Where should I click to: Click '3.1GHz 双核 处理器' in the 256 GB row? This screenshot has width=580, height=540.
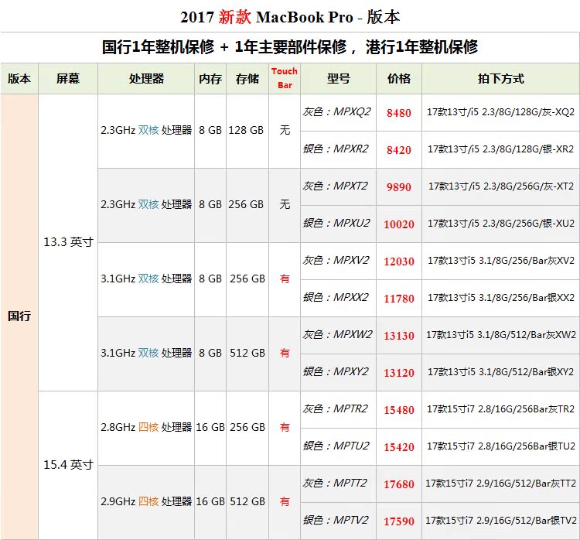146,279
